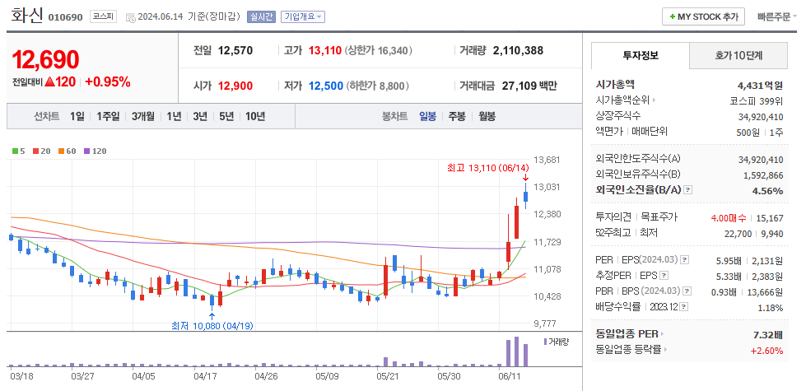
Task: Click the 06/11 date label on chart axis
Action: 508,376
